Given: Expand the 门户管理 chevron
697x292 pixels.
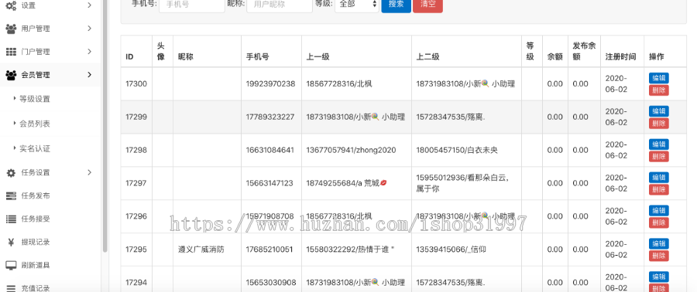Looking at the screenshot, I should click(89, 52).
